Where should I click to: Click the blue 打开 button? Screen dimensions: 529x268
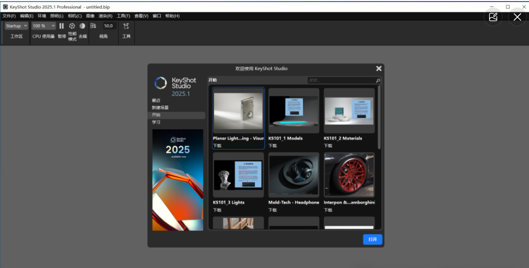pyautogui.click(x=373, y=239)
